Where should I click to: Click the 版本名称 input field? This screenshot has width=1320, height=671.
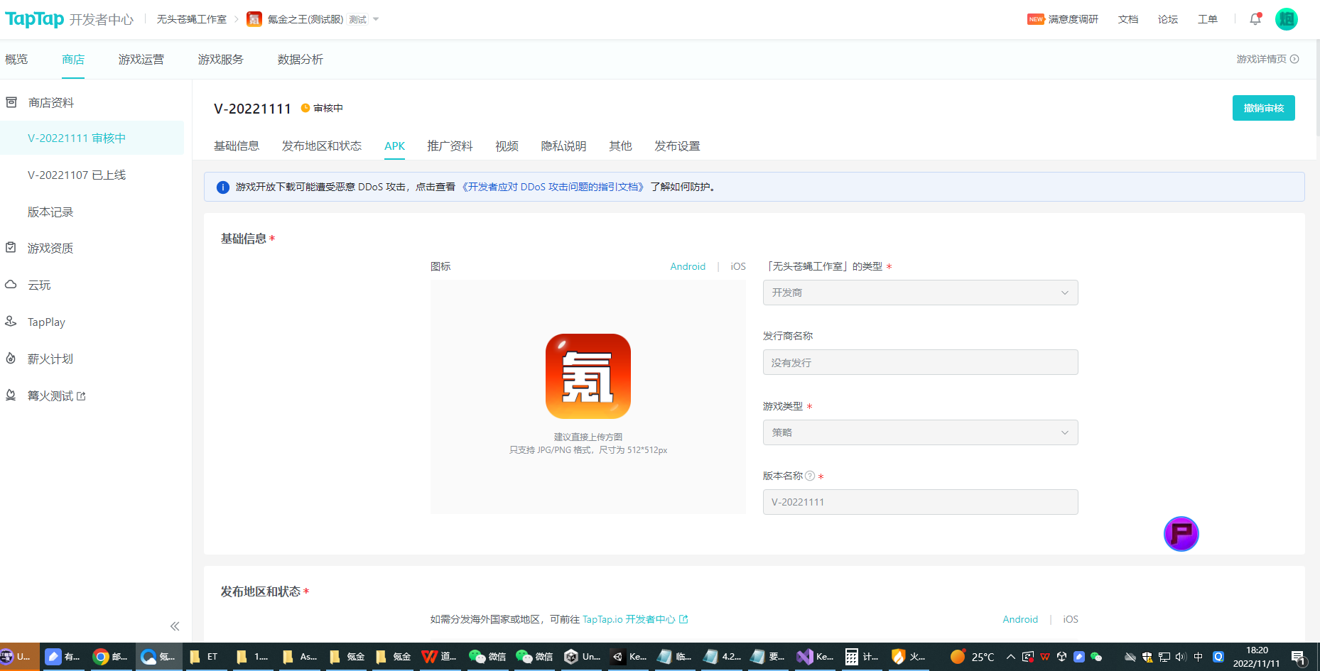click(x=920, y=502)
